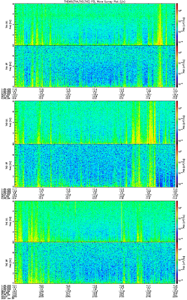Screen dimensions: 187x300
Task: Click the color bar beside THD B-parallel panel
Action: 177,165
